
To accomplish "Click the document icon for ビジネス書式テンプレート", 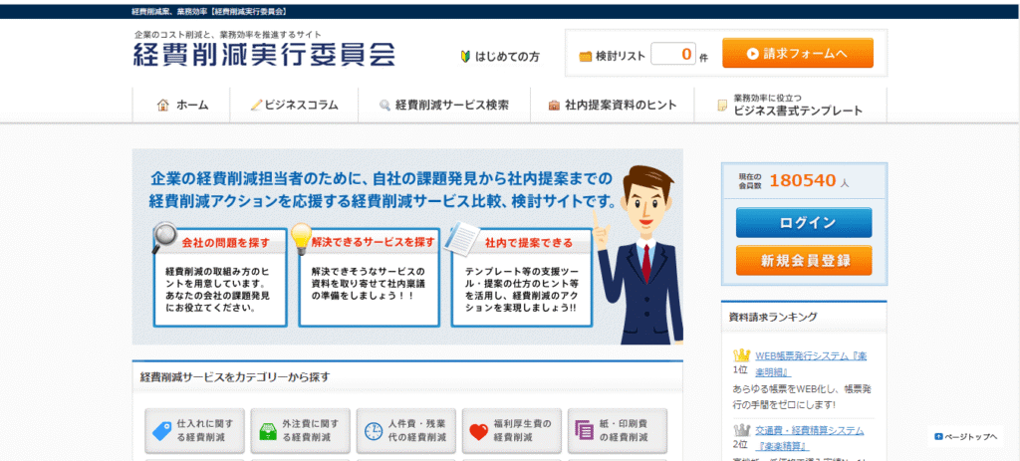I will tap(722, 105).
